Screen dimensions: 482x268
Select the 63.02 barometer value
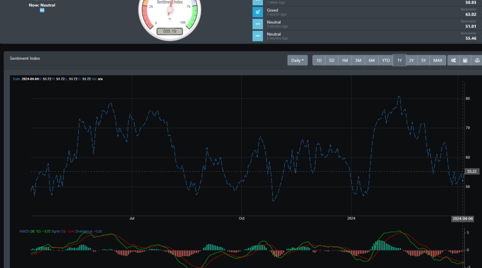pos(471,15)
